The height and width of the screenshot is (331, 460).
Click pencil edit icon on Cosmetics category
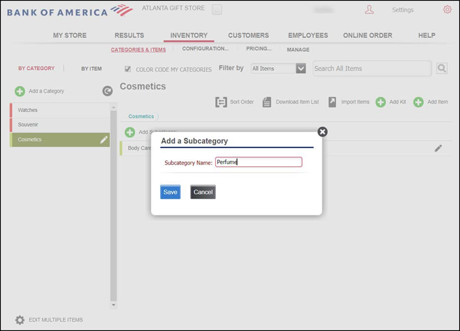[x=104, y=140]
